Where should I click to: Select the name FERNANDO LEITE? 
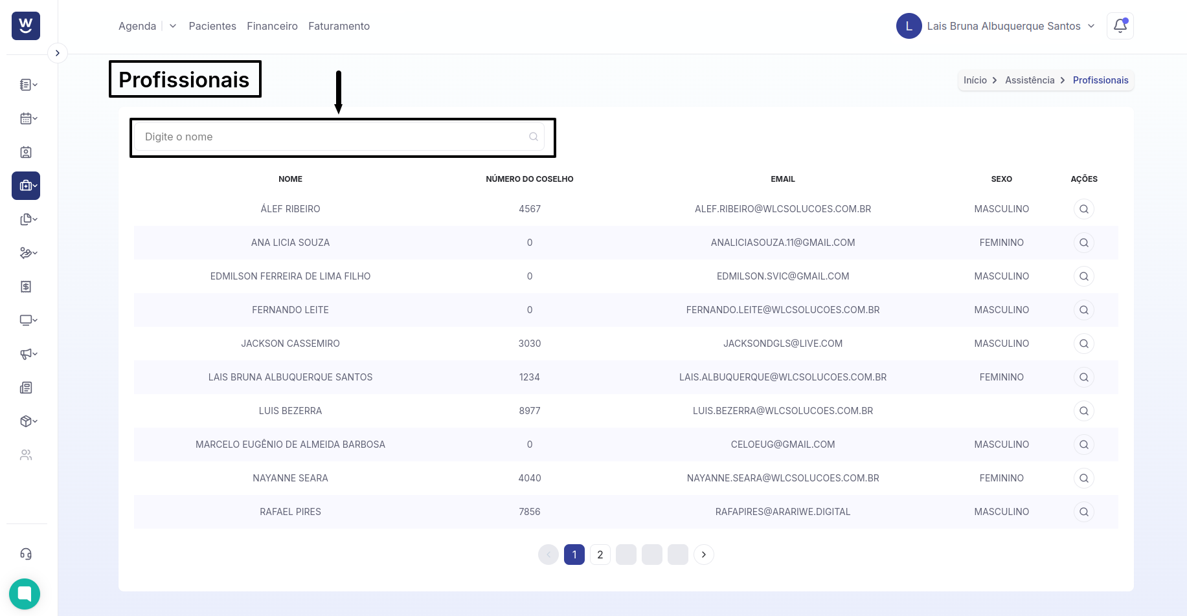click(290, 310)
